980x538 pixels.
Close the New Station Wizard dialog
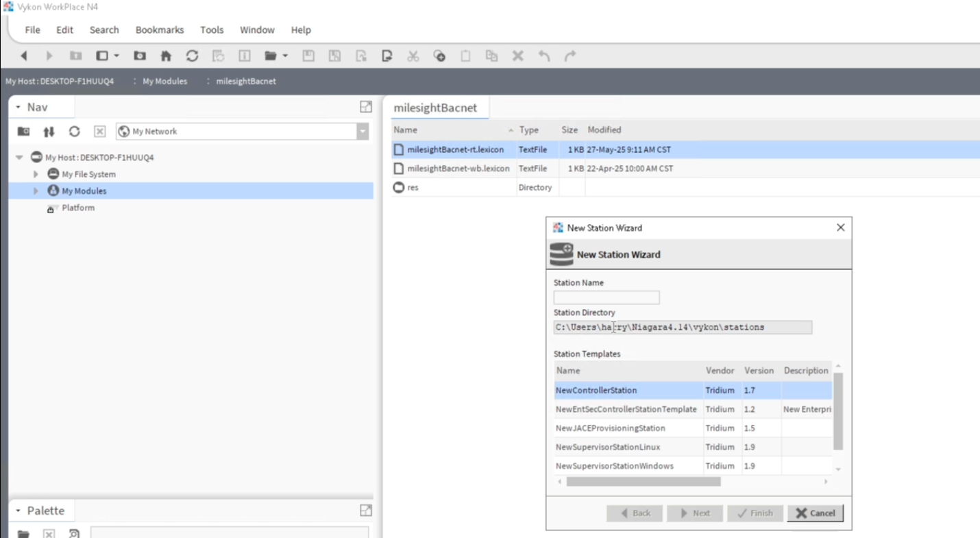click(841, 228)
